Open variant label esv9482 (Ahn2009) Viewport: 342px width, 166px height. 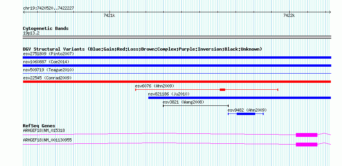(x=247, y=110)
